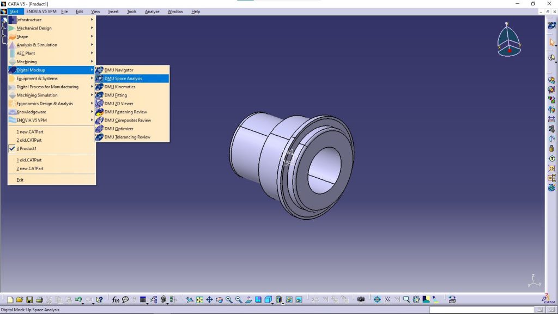Viewport: 558px width, 314px height.
Task: Select DMU Navigator workbench
Action: pos(132,70)
